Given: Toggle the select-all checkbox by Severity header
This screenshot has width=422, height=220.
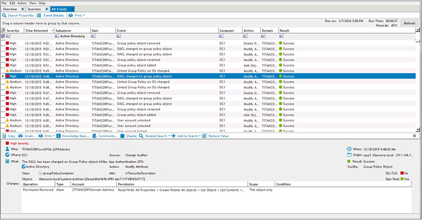Looking at the screenshot, I should point(3,30).
